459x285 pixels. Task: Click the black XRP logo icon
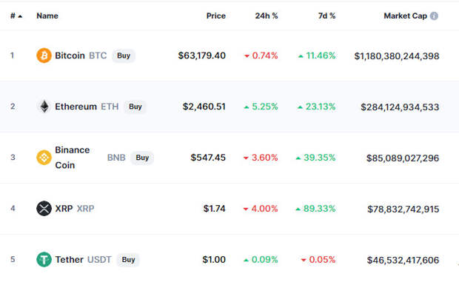44,208
